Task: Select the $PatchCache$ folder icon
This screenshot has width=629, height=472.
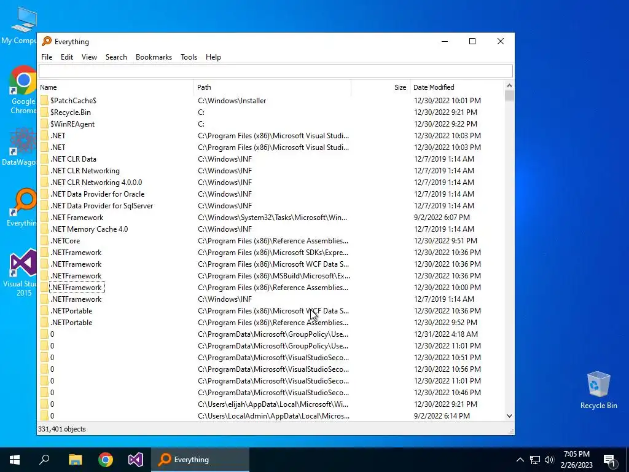Action: pos(44,100)
